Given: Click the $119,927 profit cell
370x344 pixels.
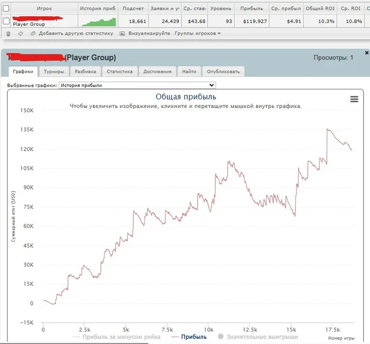Looking at the screenshot, I should point(252,21).
